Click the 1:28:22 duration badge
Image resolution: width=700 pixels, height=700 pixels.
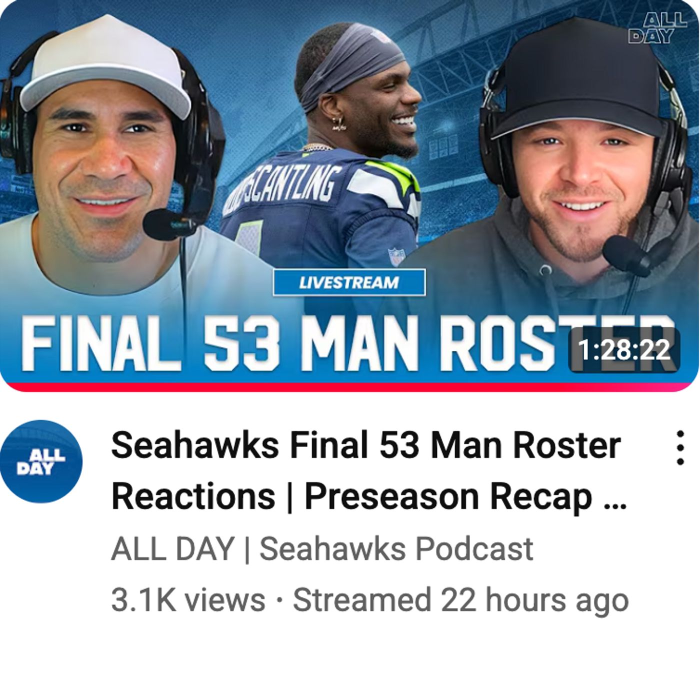pyautogui.click(x=624, y=349)
